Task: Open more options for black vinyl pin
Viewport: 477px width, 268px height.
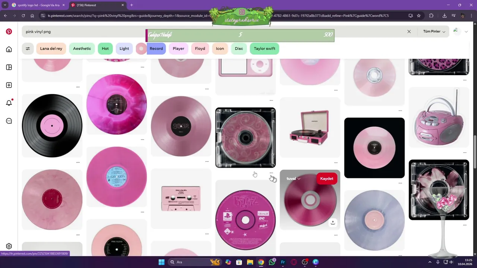Action: 78,162
